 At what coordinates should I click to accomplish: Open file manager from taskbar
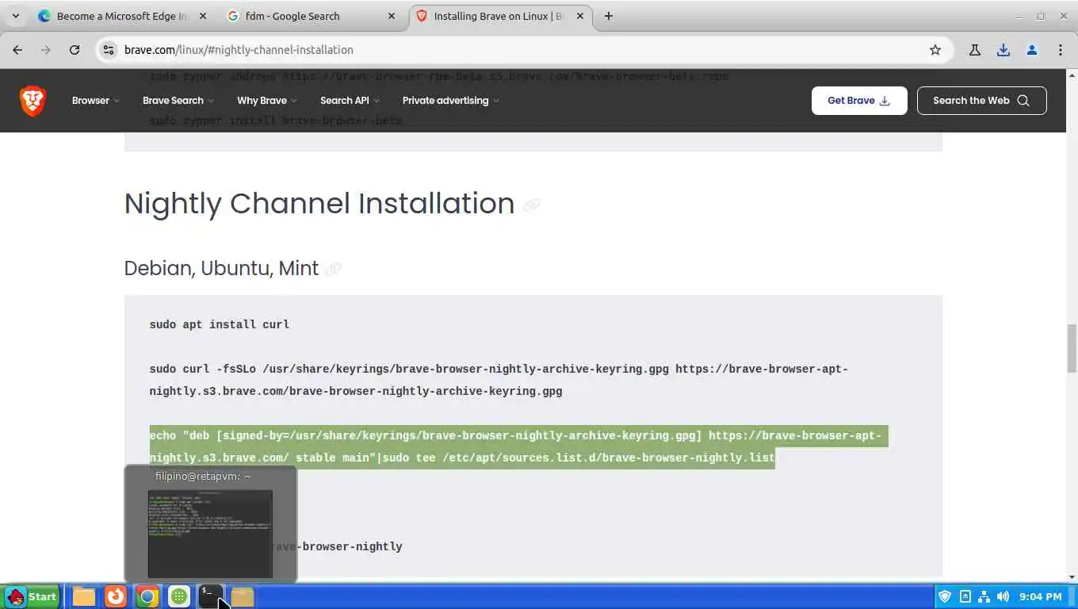point(84,596)
